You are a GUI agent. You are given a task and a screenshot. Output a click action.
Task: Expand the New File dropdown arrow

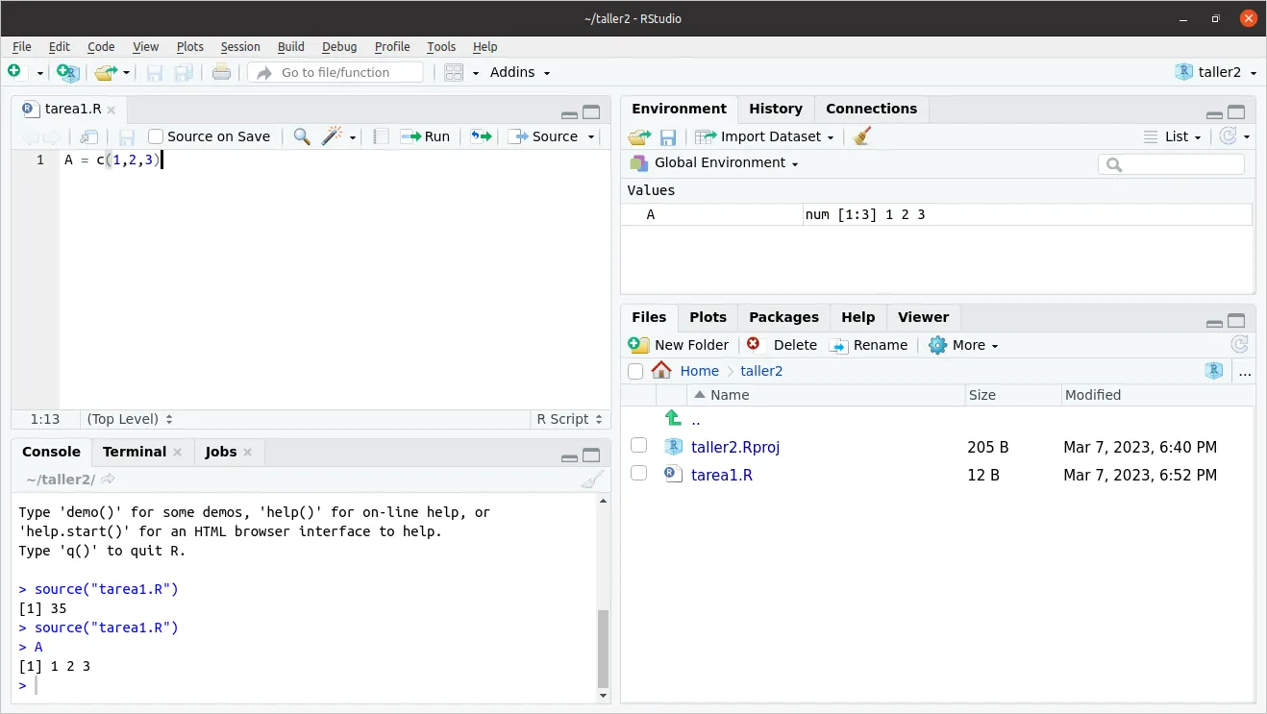coord(40,73)
